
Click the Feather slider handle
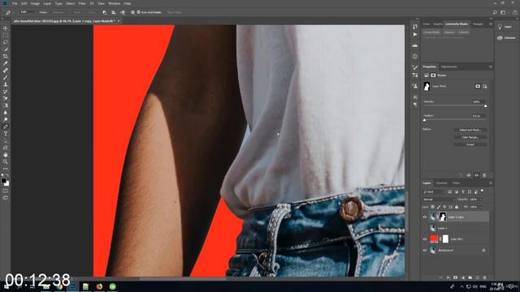424,120
